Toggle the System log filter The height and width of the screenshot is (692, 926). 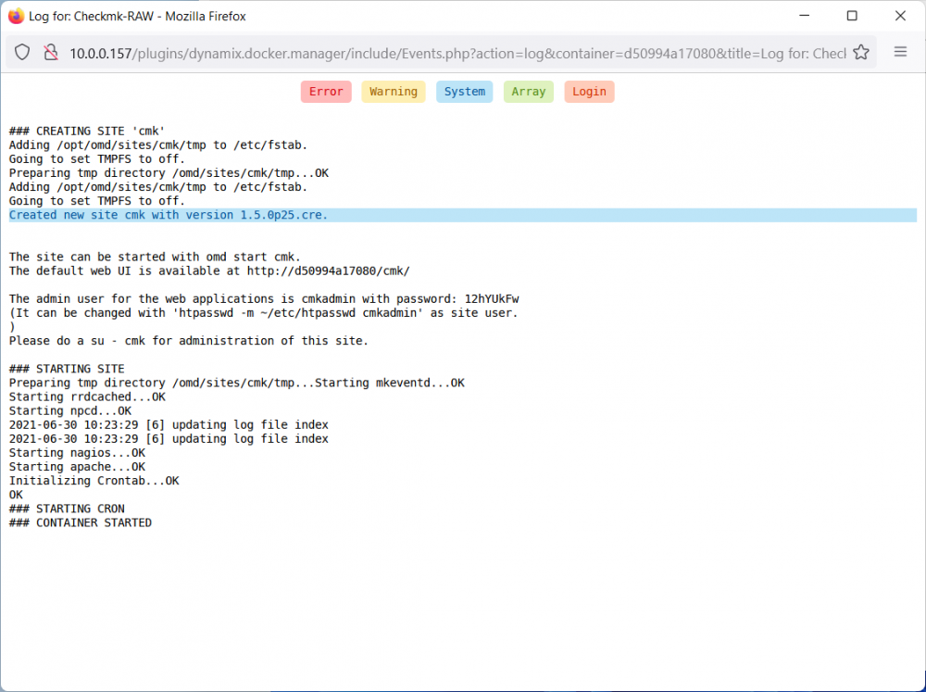pyautogui.click(x=465, y=92)
